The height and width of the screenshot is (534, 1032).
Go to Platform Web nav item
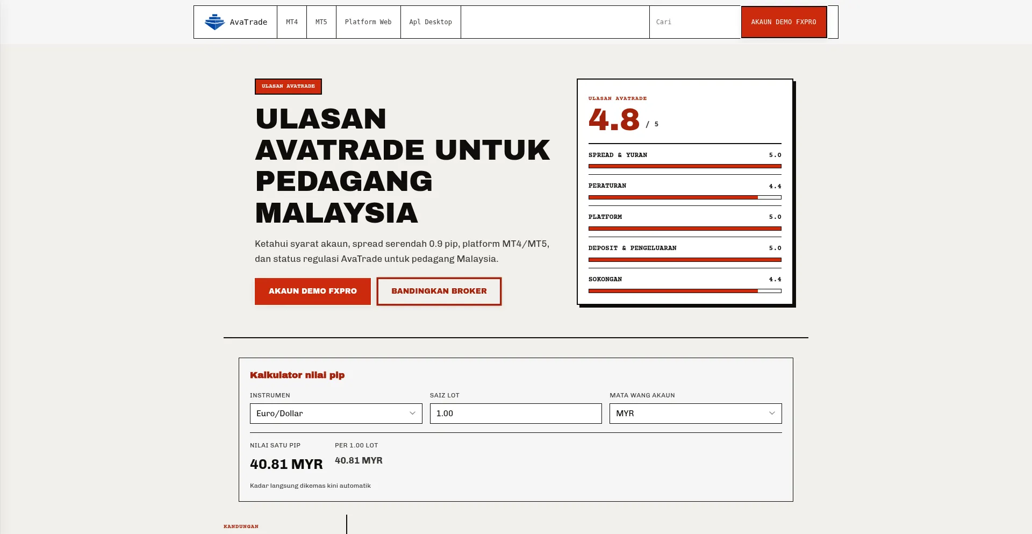368,22
